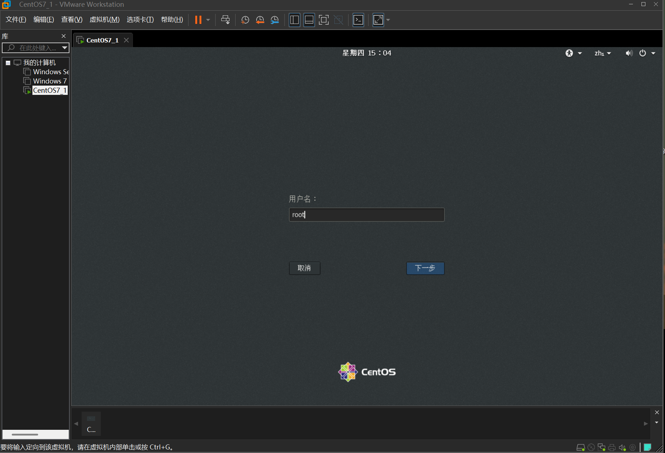Open the accessibility menu in CentOS top bar
Image resolution: width=665 pixels, height=453 pixels.
pyautogui.click(x=573, y=53)
